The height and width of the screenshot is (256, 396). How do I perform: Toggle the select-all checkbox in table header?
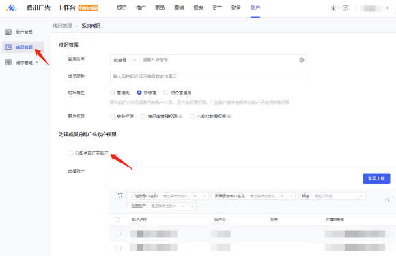(117, 219)
